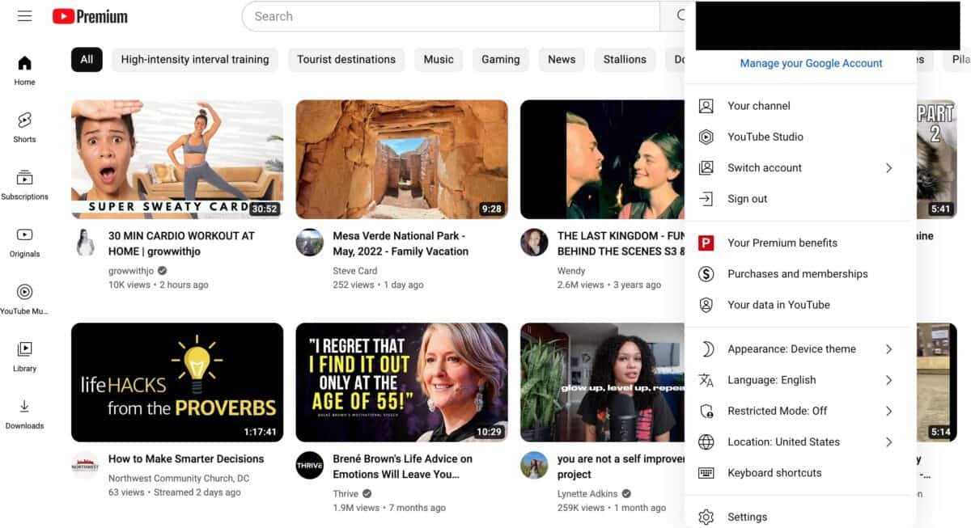The height and width of the screenshot is (528, 971).
Task: Click the Switch account icon
Action: pos(706,167)
